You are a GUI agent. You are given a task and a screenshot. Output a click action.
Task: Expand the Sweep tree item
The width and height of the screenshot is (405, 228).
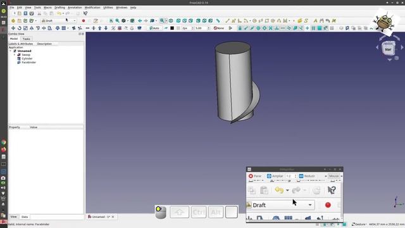(x=15, y=55)
